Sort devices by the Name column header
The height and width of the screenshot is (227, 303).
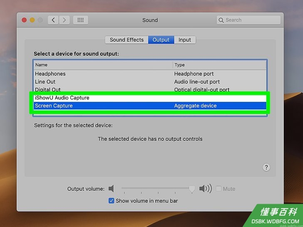tap(103, 65)
